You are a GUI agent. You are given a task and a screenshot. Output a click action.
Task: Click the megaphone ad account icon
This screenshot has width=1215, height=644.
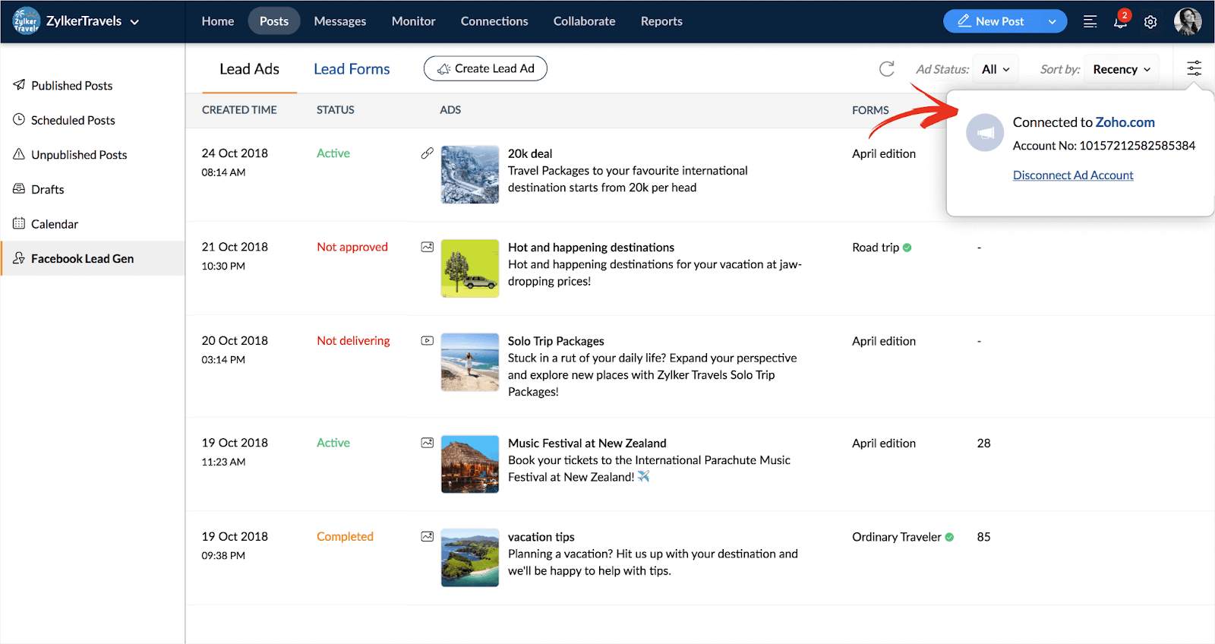point(985,133)
